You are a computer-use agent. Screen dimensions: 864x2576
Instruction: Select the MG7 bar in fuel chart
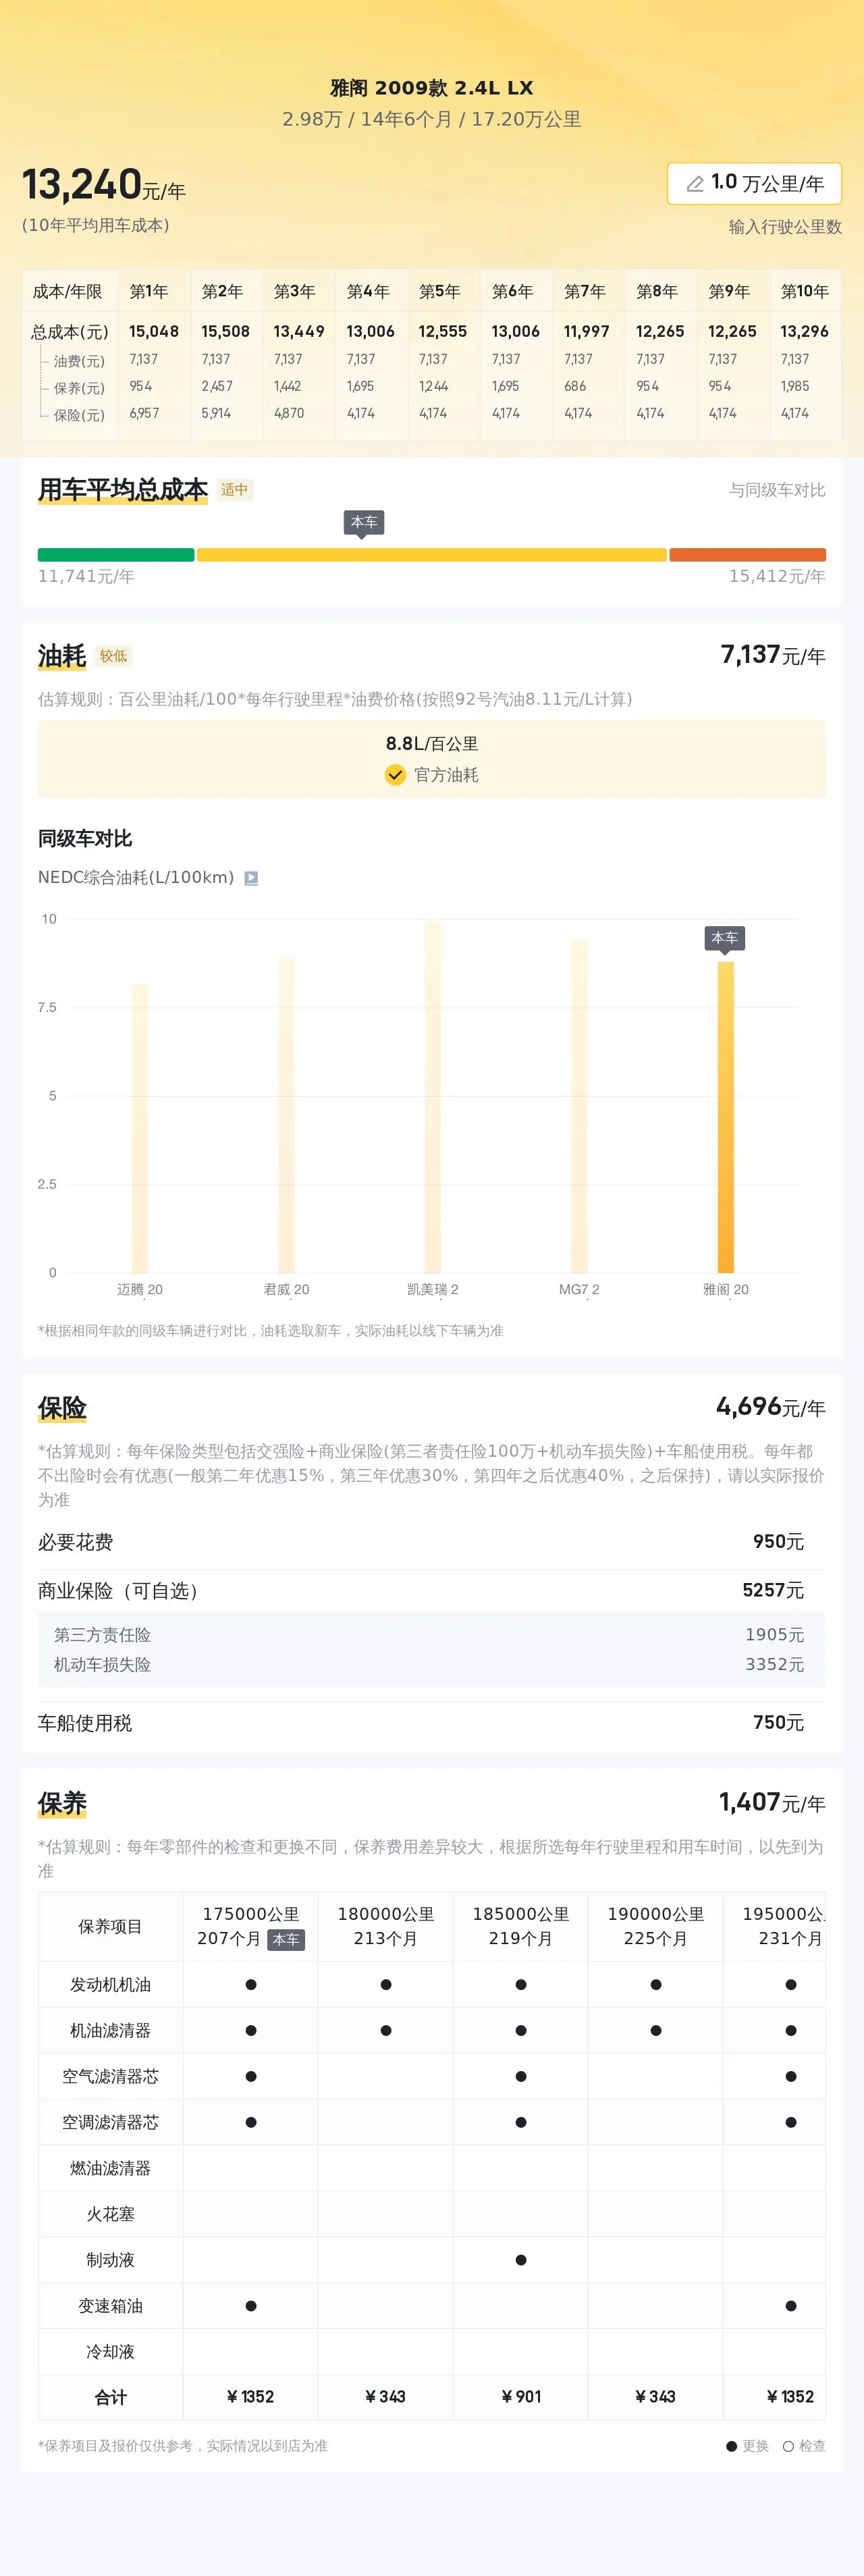click(579, 1106)
